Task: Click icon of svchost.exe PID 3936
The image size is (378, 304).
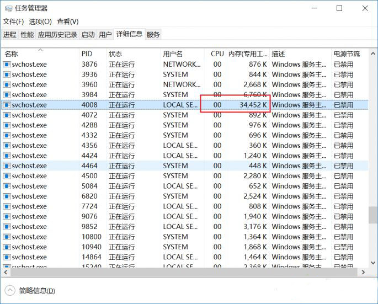Action: pos(7,74)
